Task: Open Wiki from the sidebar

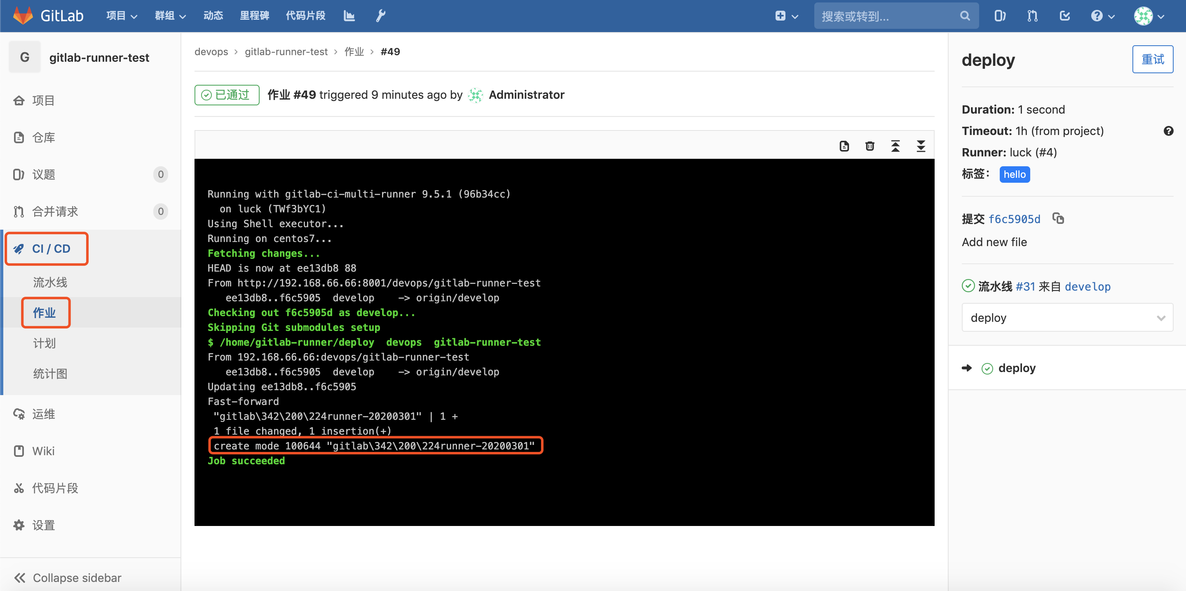Action: tap(43, 451)
